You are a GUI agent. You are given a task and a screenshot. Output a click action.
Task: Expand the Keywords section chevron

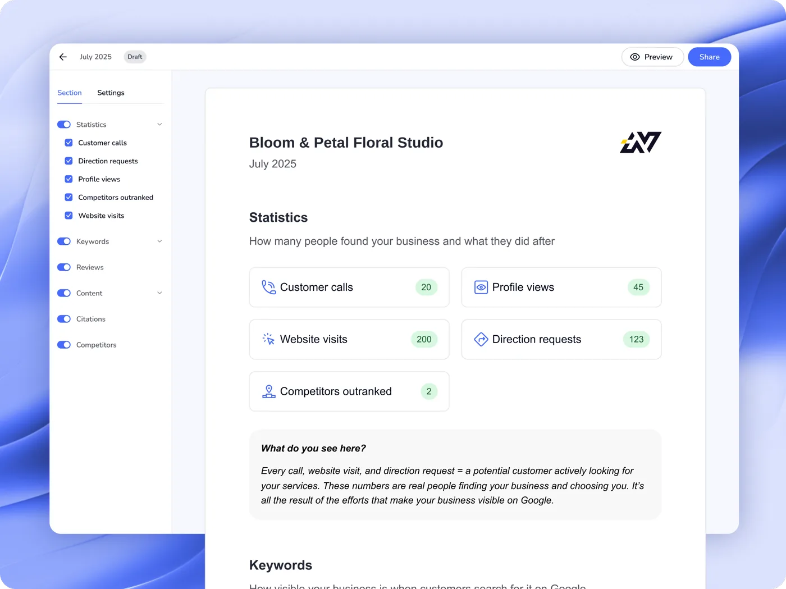[x=159, y=241]
